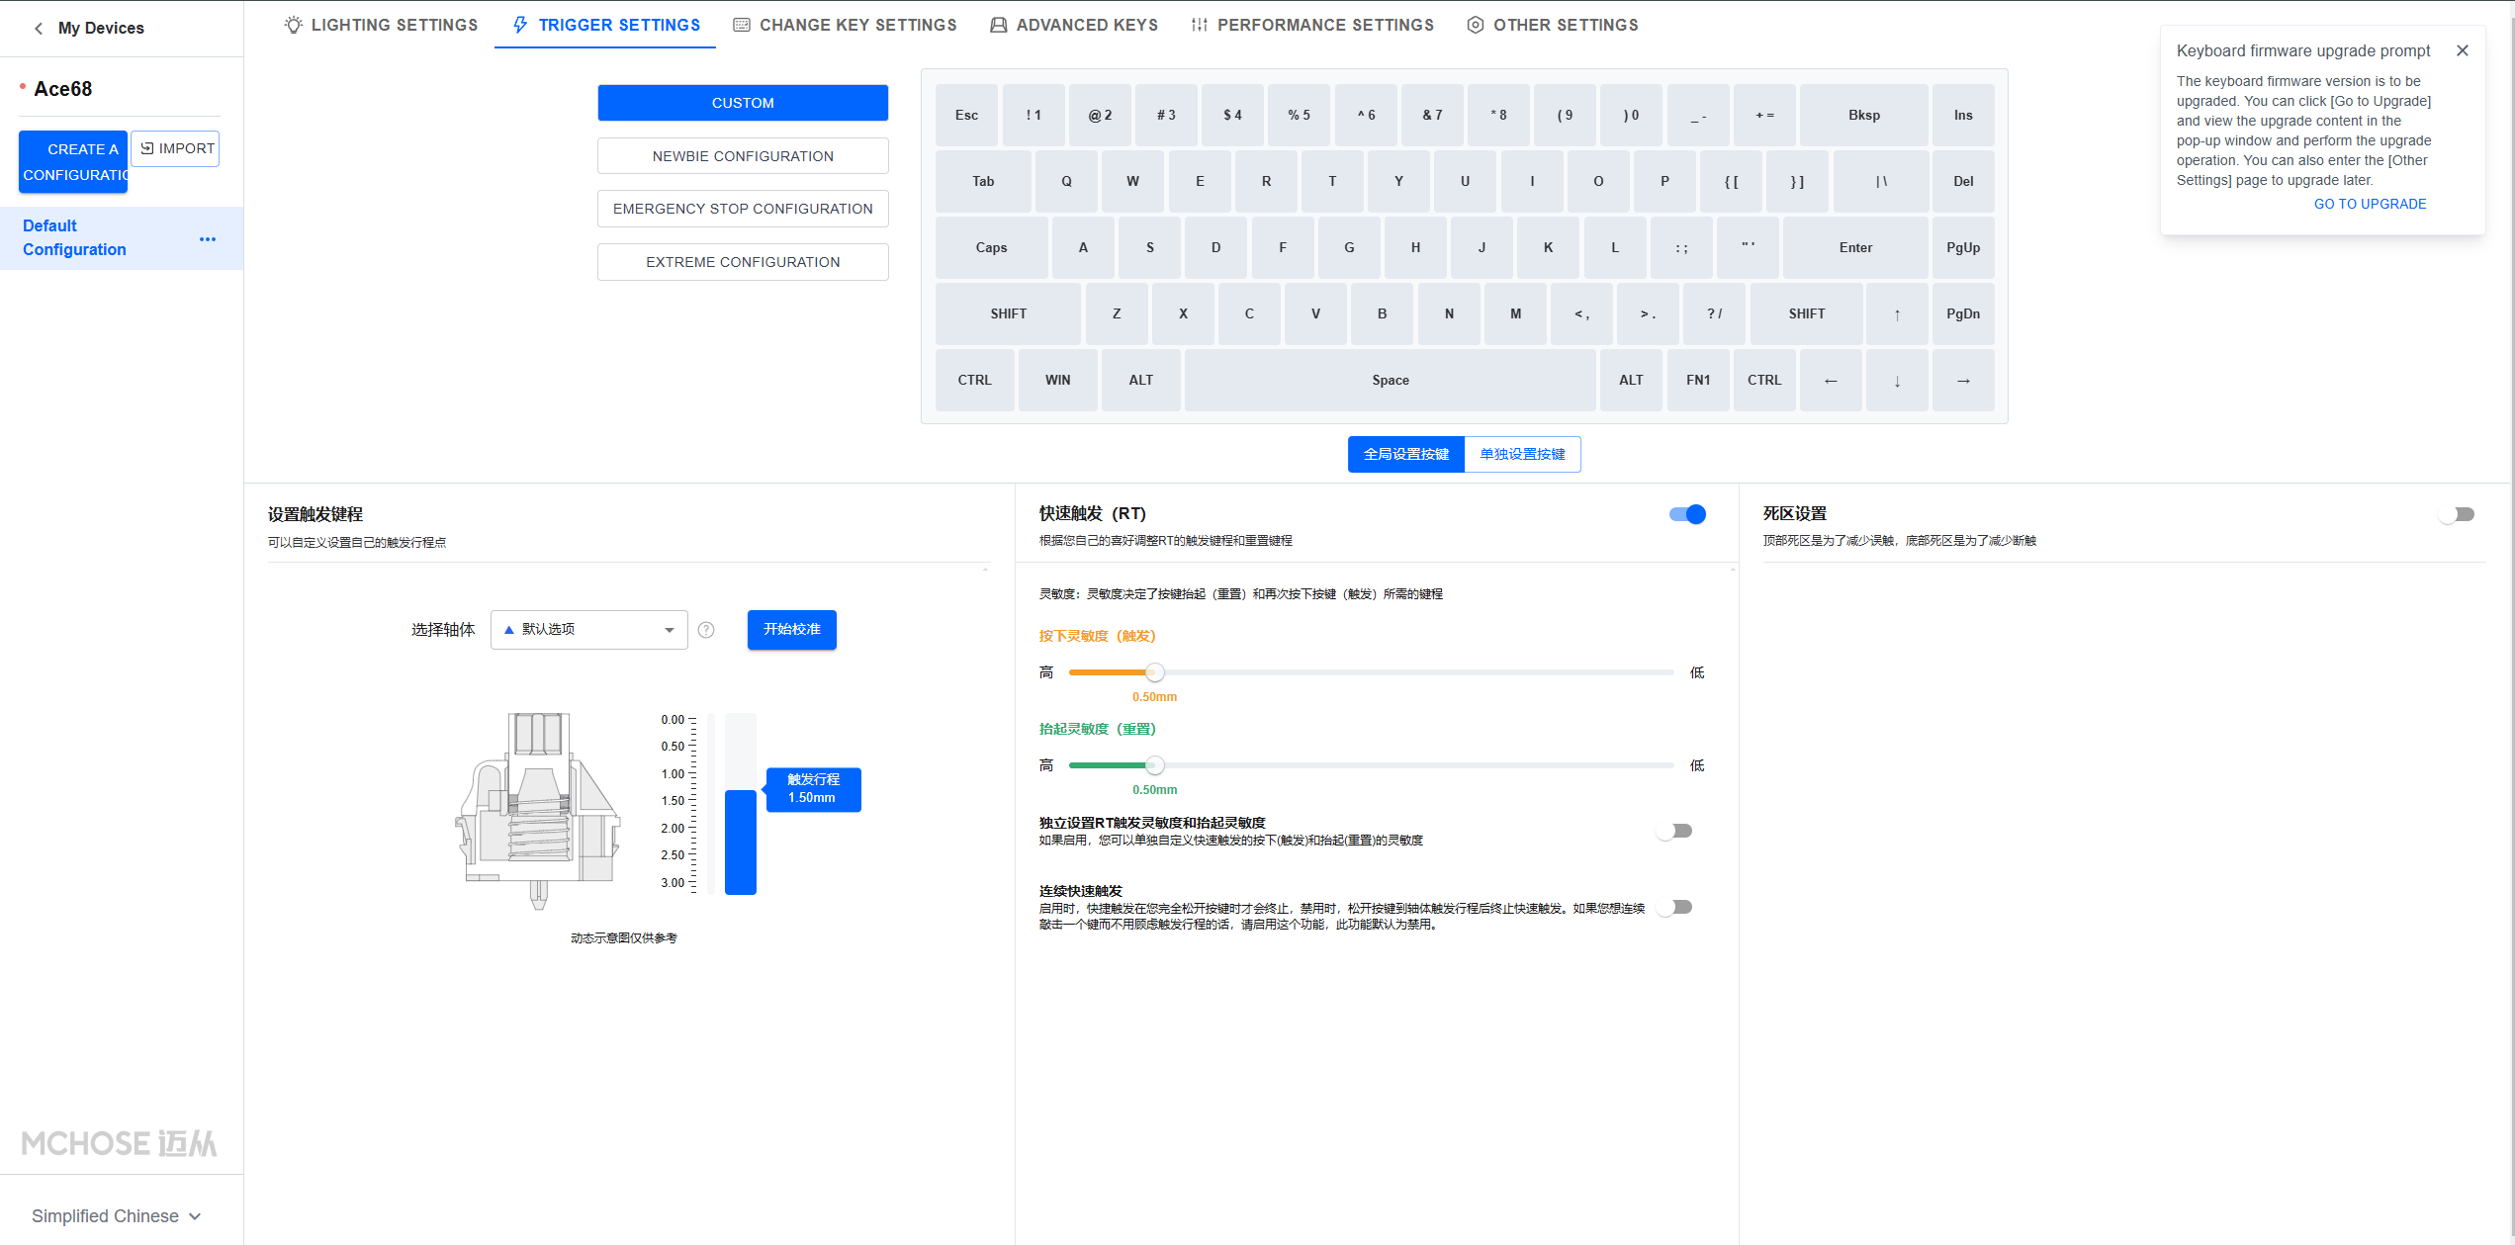Enable the dead zone settings toggle
Image resolution: width=2515 pixels, height=1245 pixels.
coord(2457,514)
